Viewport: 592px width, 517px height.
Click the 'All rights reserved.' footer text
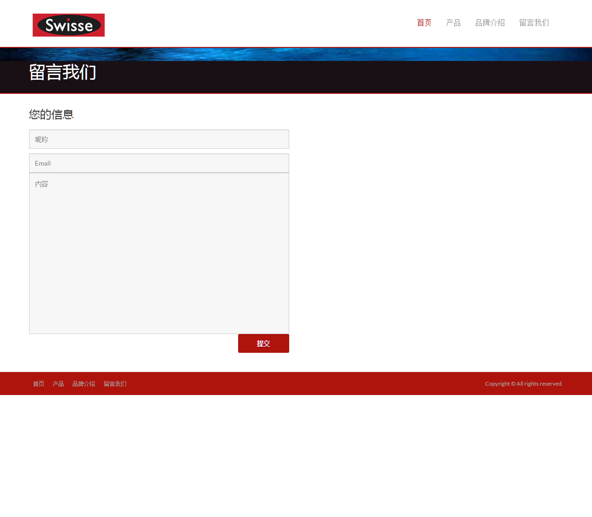click(x=540, y=384)
